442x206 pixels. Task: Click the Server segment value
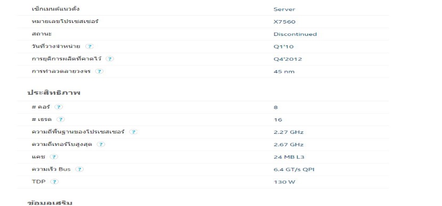click(x=284, y=9)
